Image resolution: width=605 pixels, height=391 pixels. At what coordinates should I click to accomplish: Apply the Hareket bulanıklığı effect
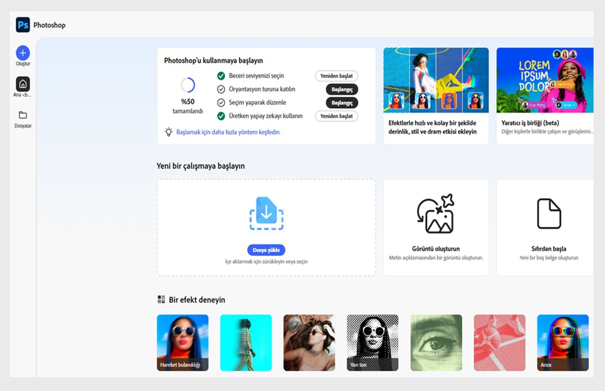click(x=182, y=342)
